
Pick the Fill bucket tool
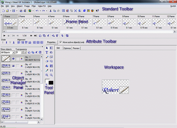[47, 66]
